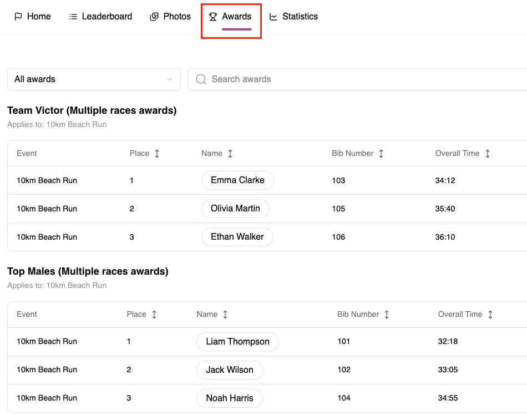Viewport: 527px width, 415px height.
Task: Go to the Home tab
Action: coord(32,17)
